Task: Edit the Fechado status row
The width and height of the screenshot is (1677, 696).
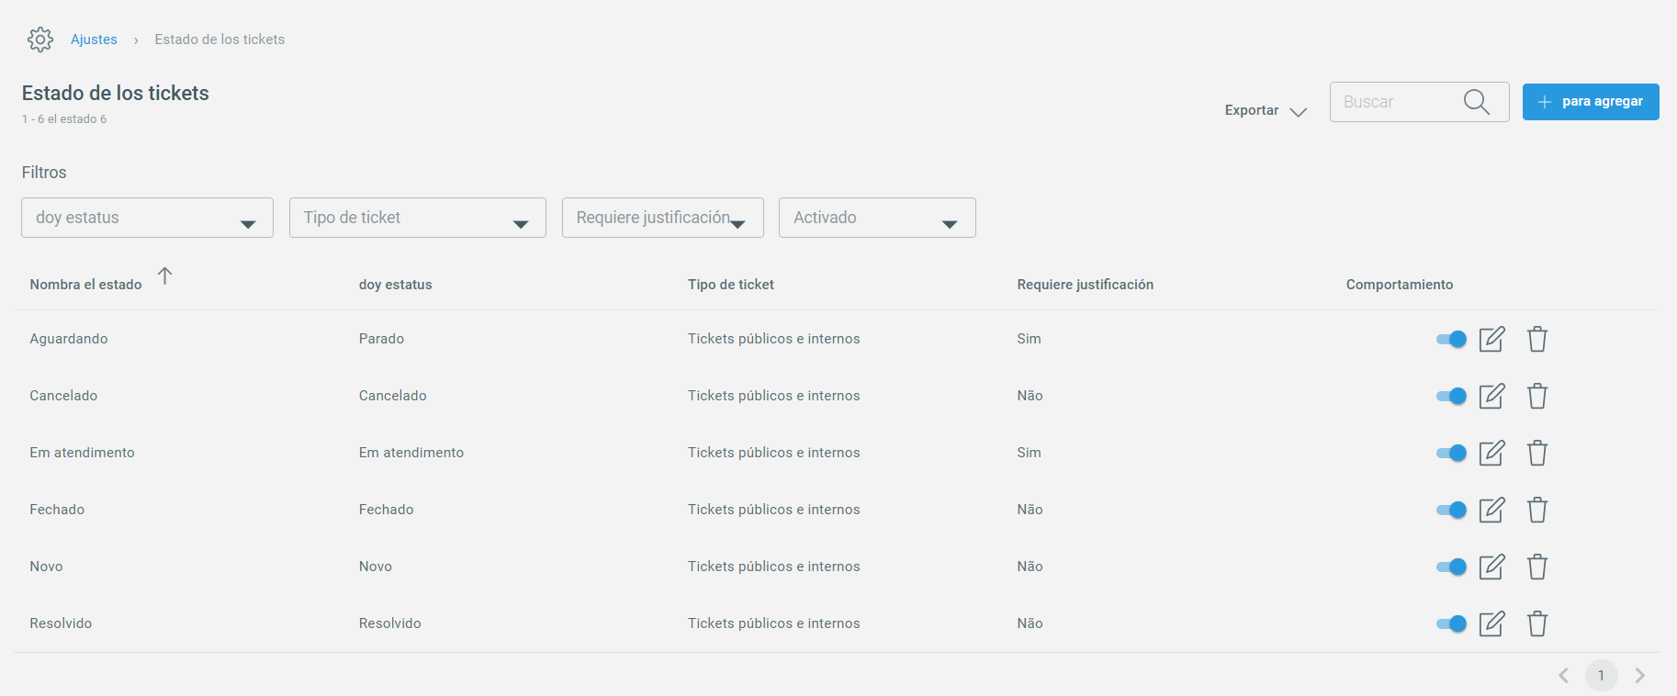Action: coord(1491,510)
